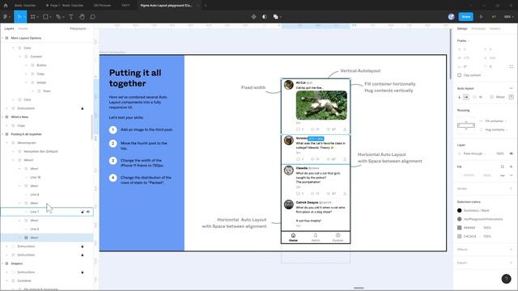Switch to the Layers tab
The width and height of the screenshot is (518, 291).
click(x=9, y=29)
